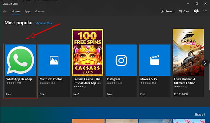This screenshot has width=210, height=123.
Task: Click 'Forza Horizon 4 Ultimate Edition' title
Action: pos(184,81)
